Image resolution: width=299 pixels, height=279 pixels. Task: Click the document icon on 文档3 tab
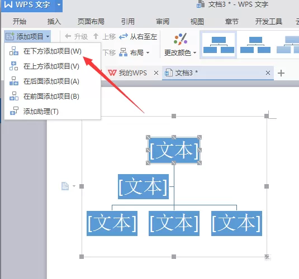169,73
